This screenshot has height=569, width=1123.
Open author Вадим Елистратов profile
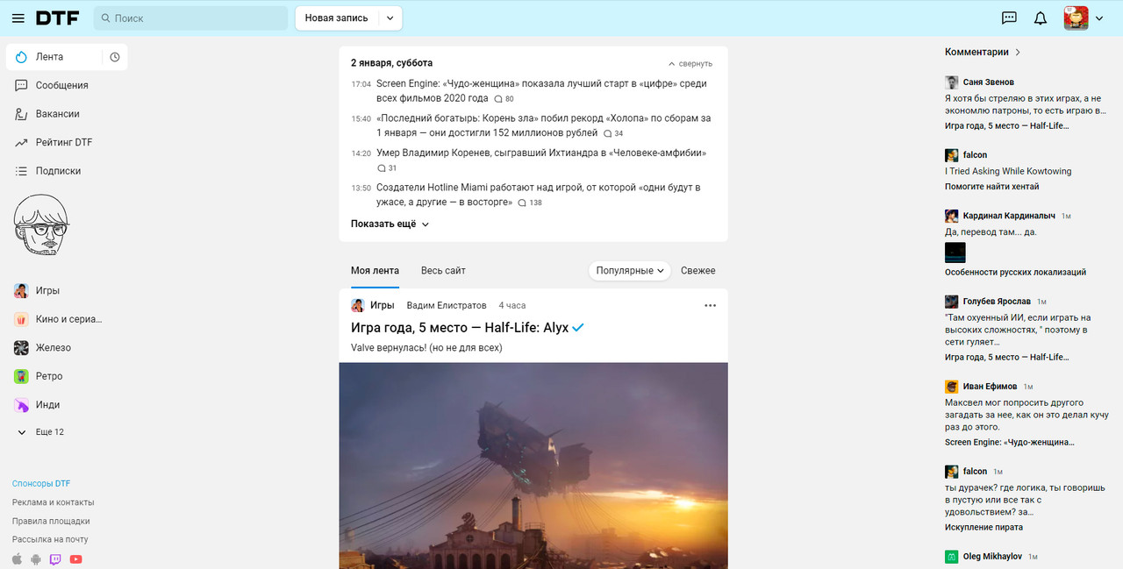point(447,305)
